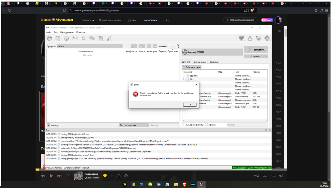334x188 pixels.
Task: Open the help question-mark icon
Action: [x=267, y=38]
